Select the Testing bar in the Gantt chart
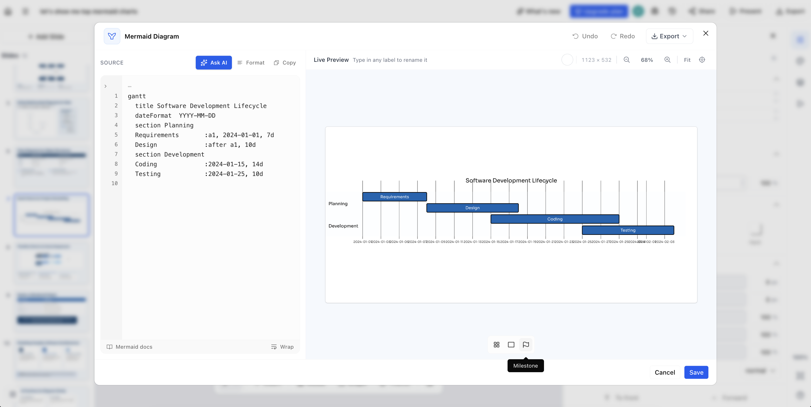 click(628, 230)
